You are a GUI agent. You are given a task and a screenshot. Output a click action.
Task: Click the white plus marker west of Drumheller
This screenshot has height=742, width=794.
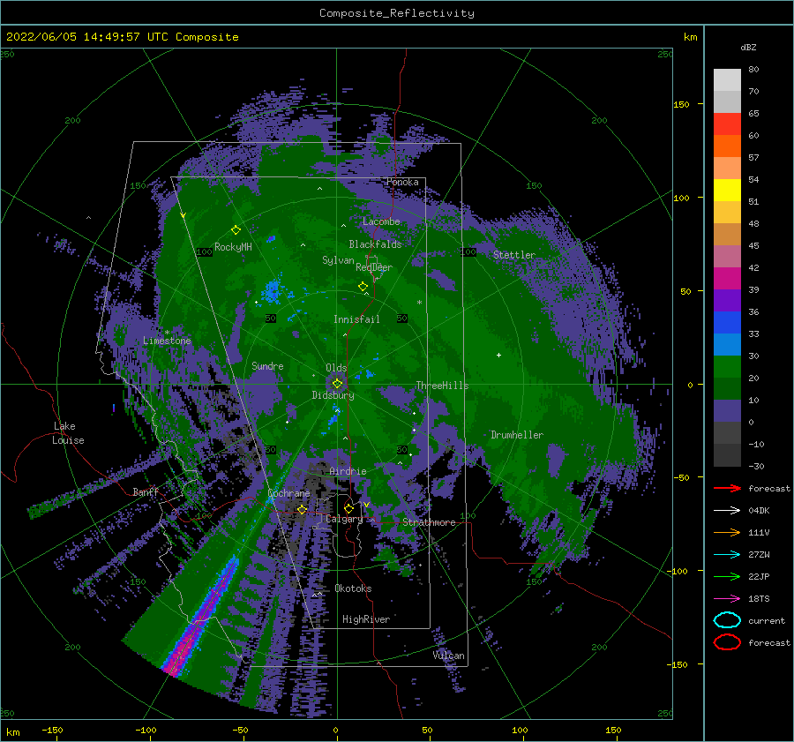click(498, 355)
